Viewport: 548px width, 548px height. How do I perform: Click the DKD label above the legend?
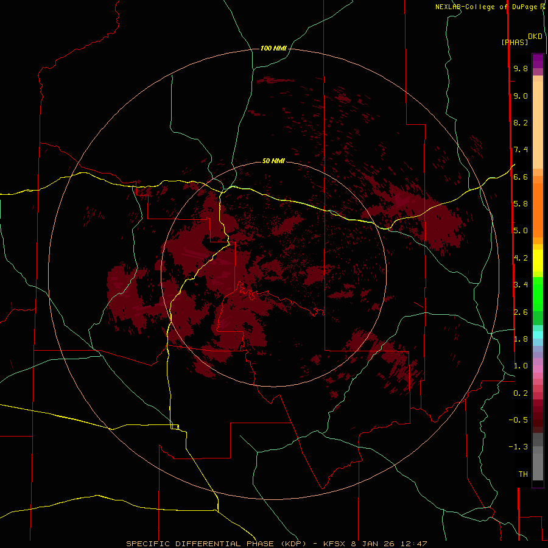click(535, 37)
